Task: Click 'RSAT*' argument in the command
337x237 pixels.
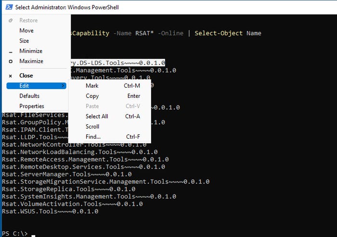Action: pos(144,33)
